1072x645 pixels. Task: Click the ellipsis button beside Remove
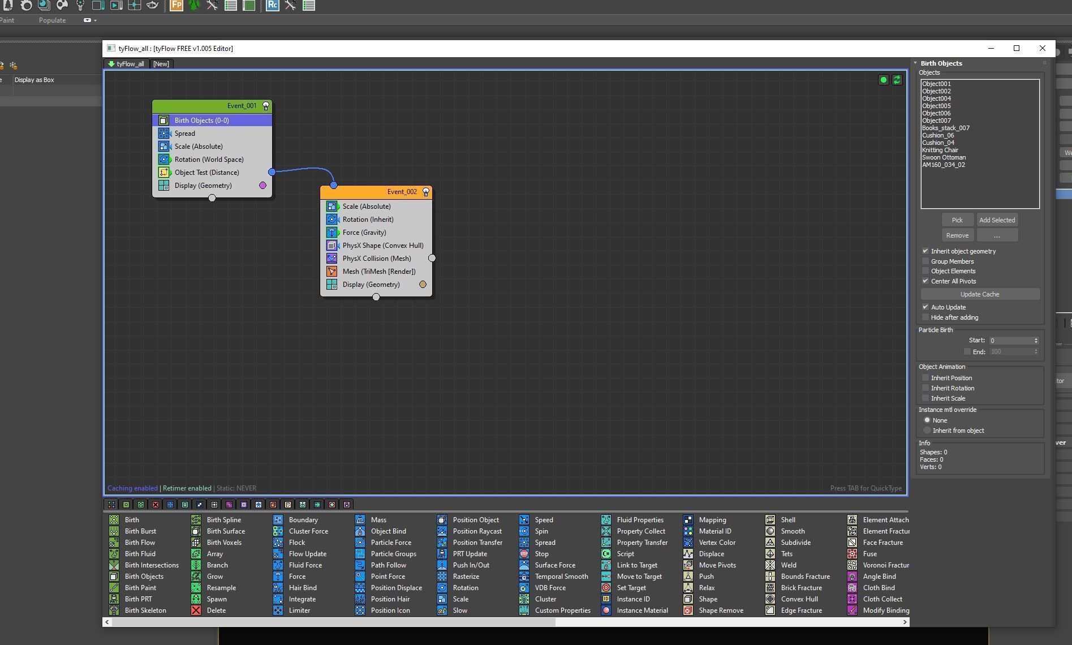pos(997,235)
